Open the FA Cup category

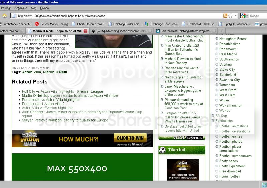pos(221,116)
